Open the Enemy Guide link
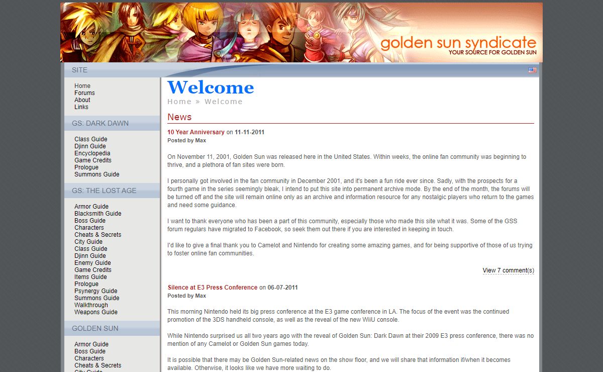 coord(93,263)
